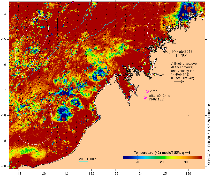
Task: Click the longitude tick label 126
Action: click(x=188, y=173)
